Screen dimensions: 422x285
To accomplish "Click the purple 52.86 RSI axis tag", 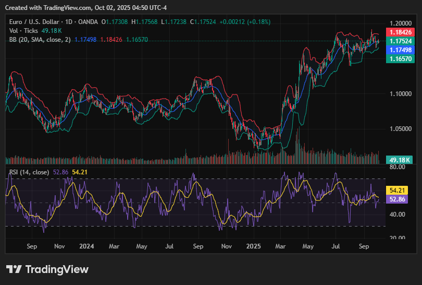I will (396, 199).
